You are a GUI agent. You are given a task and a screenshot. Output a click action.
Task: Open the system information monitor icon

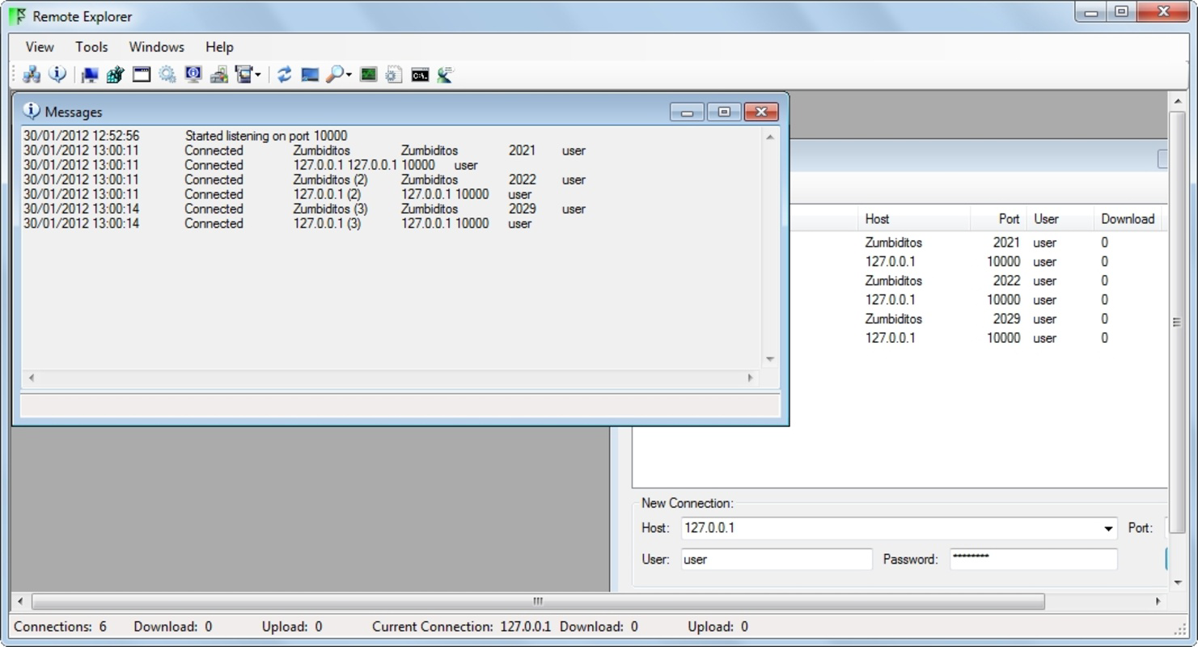[193, 74]
